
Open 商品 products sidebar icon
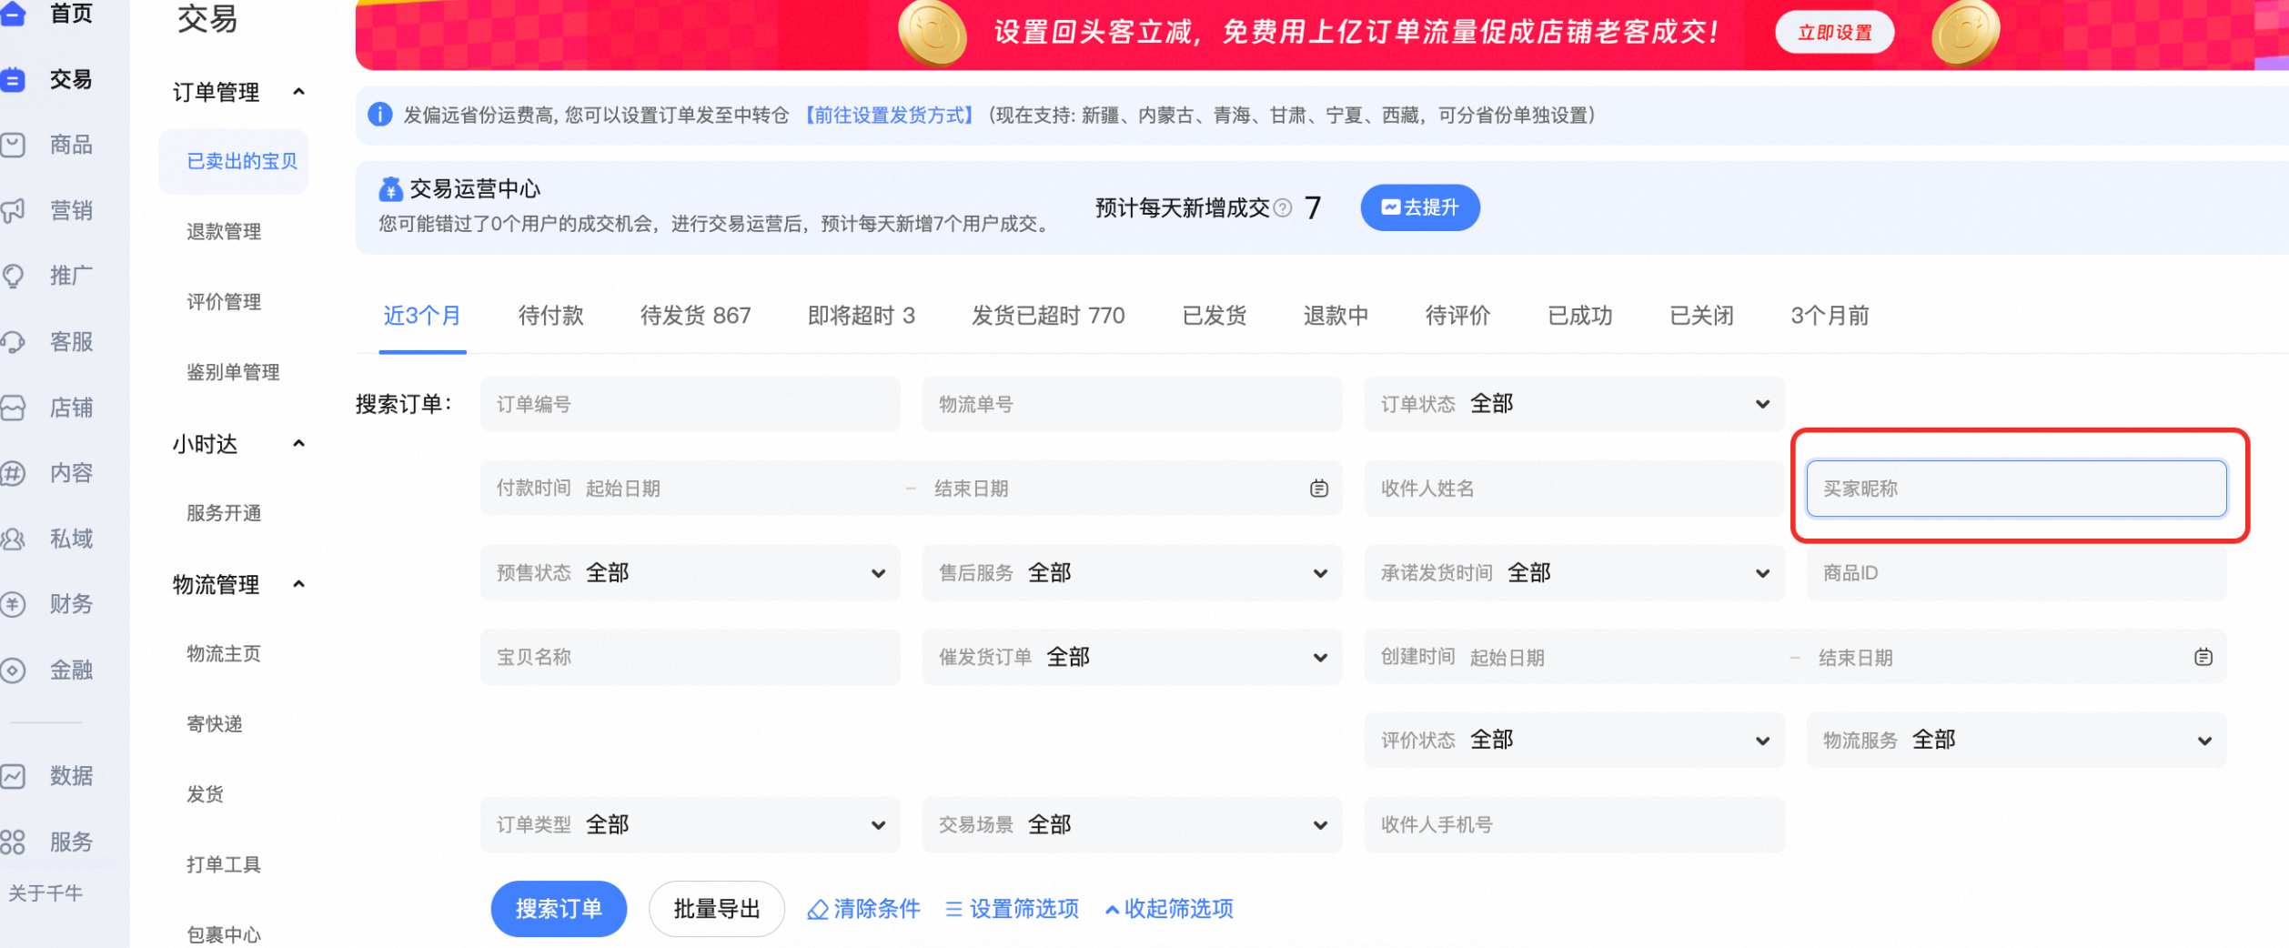point(12,145)
